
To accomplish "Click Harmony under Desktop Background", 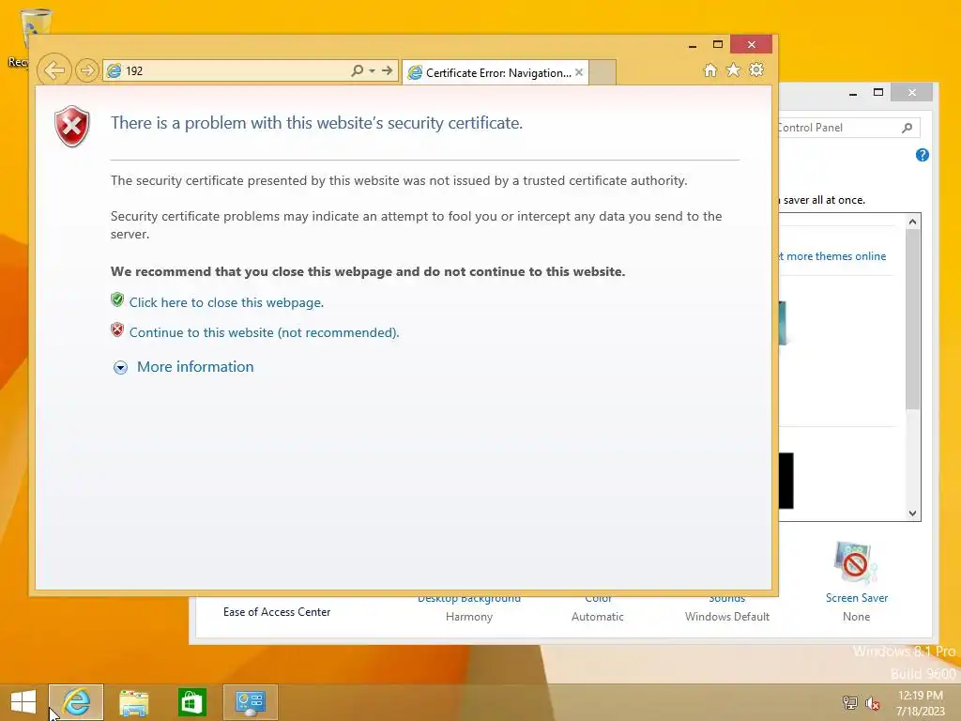I will click(x=469, y=617).
